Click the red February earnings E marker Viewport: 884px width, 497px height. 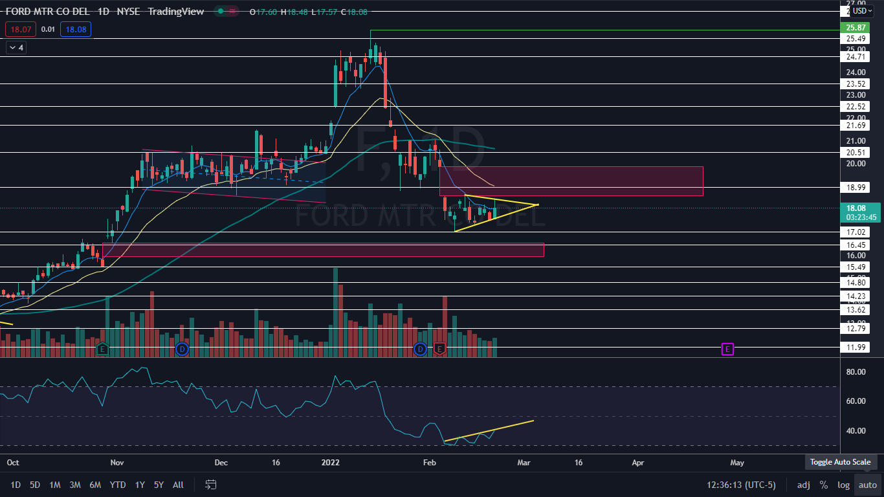[440, 349]
